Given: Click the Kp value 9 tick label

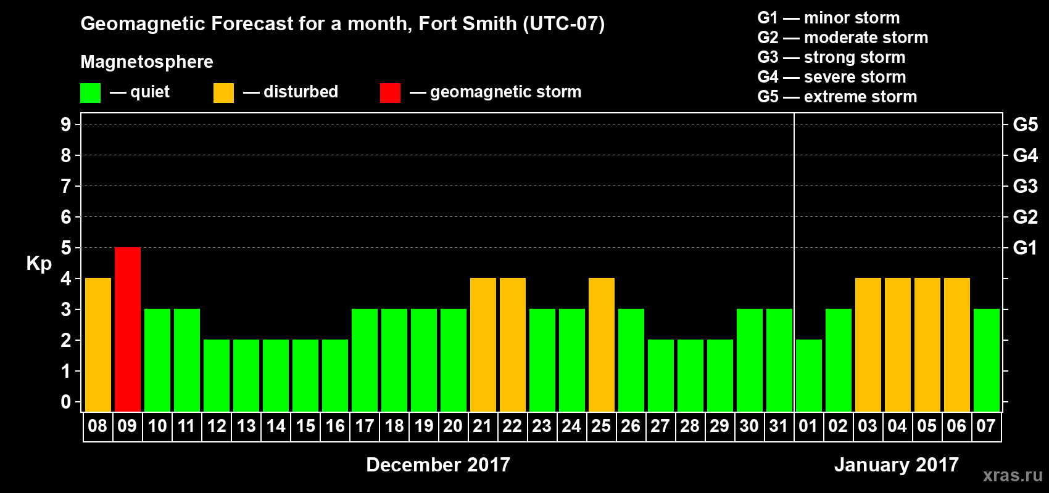Looking at the screenshot, I should pos(66,124).
